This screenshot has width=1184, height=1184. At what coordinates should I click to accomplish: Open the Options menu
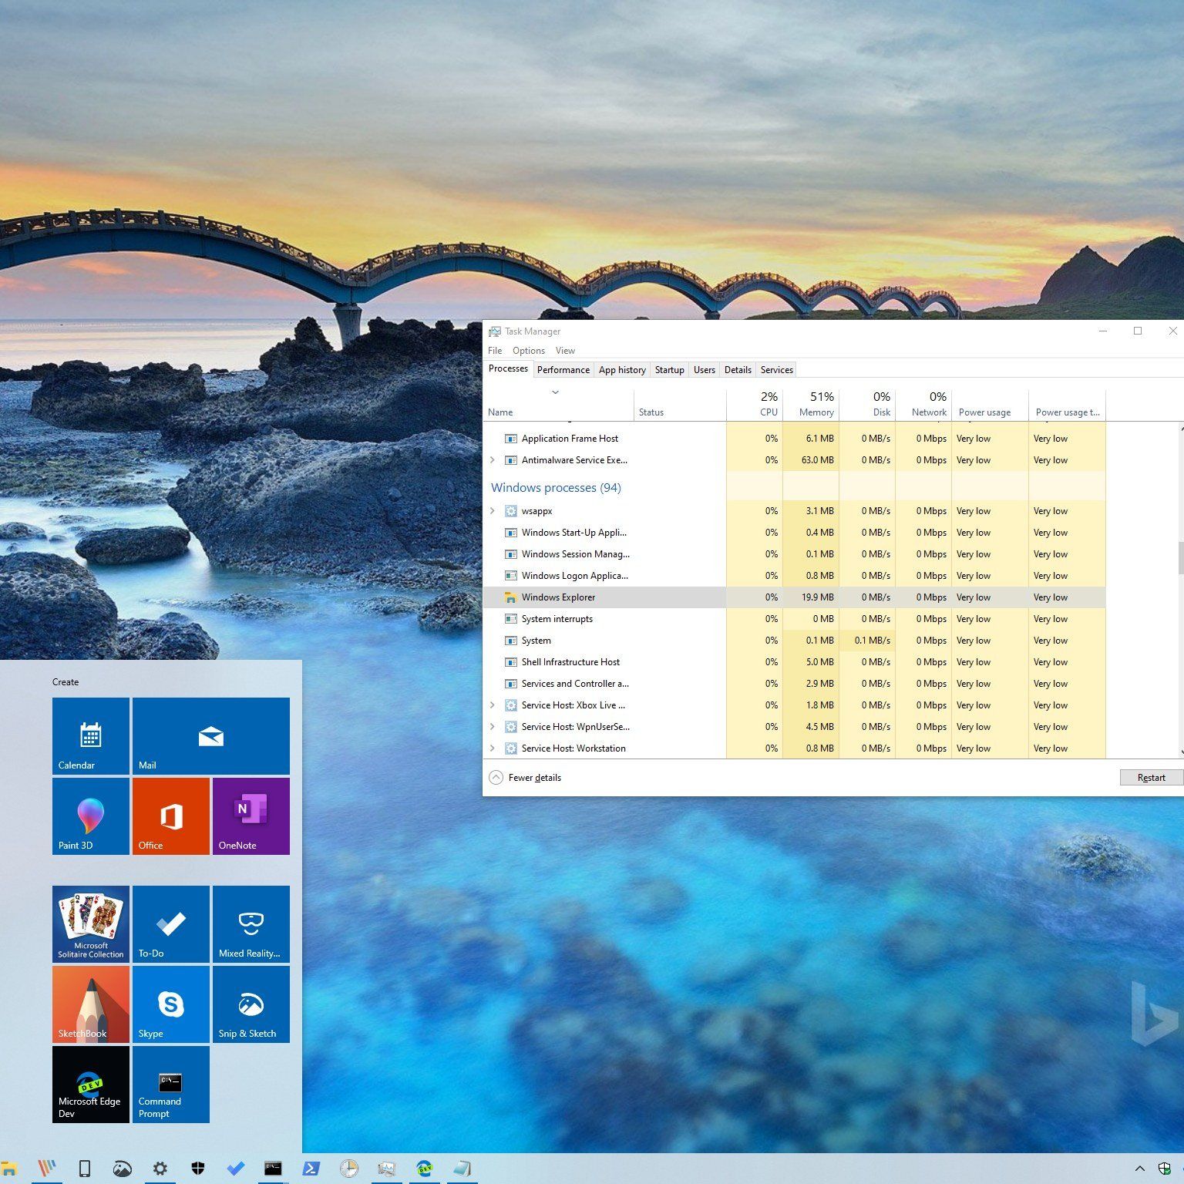(528, 351)
